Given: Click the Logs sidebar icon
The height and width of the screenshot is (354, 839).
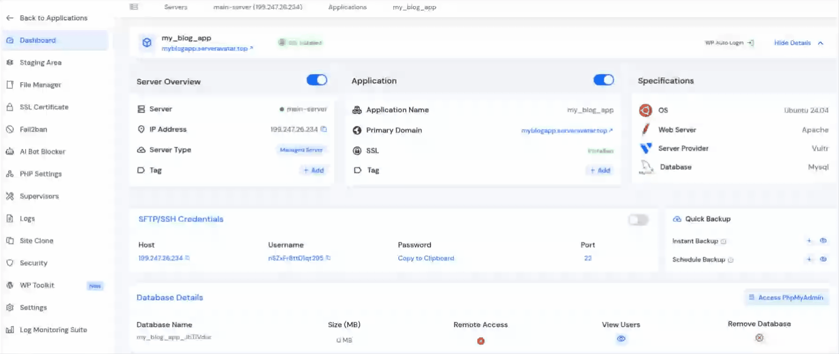Looking at the screenshot, I should tap(10, 219).
